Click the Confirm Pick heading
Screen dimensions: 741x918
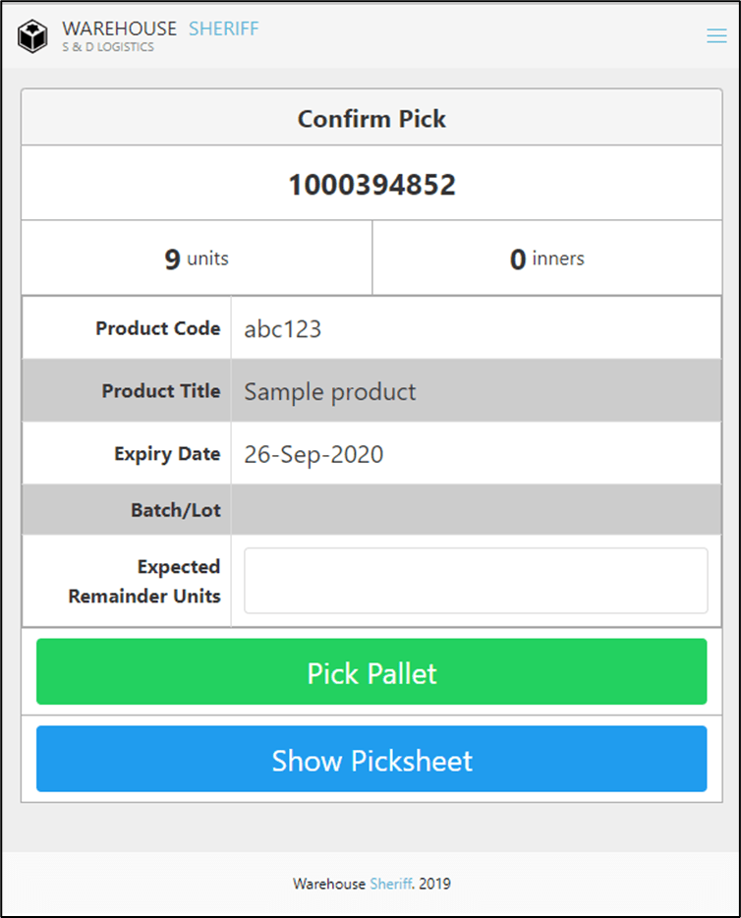[371, 119]
